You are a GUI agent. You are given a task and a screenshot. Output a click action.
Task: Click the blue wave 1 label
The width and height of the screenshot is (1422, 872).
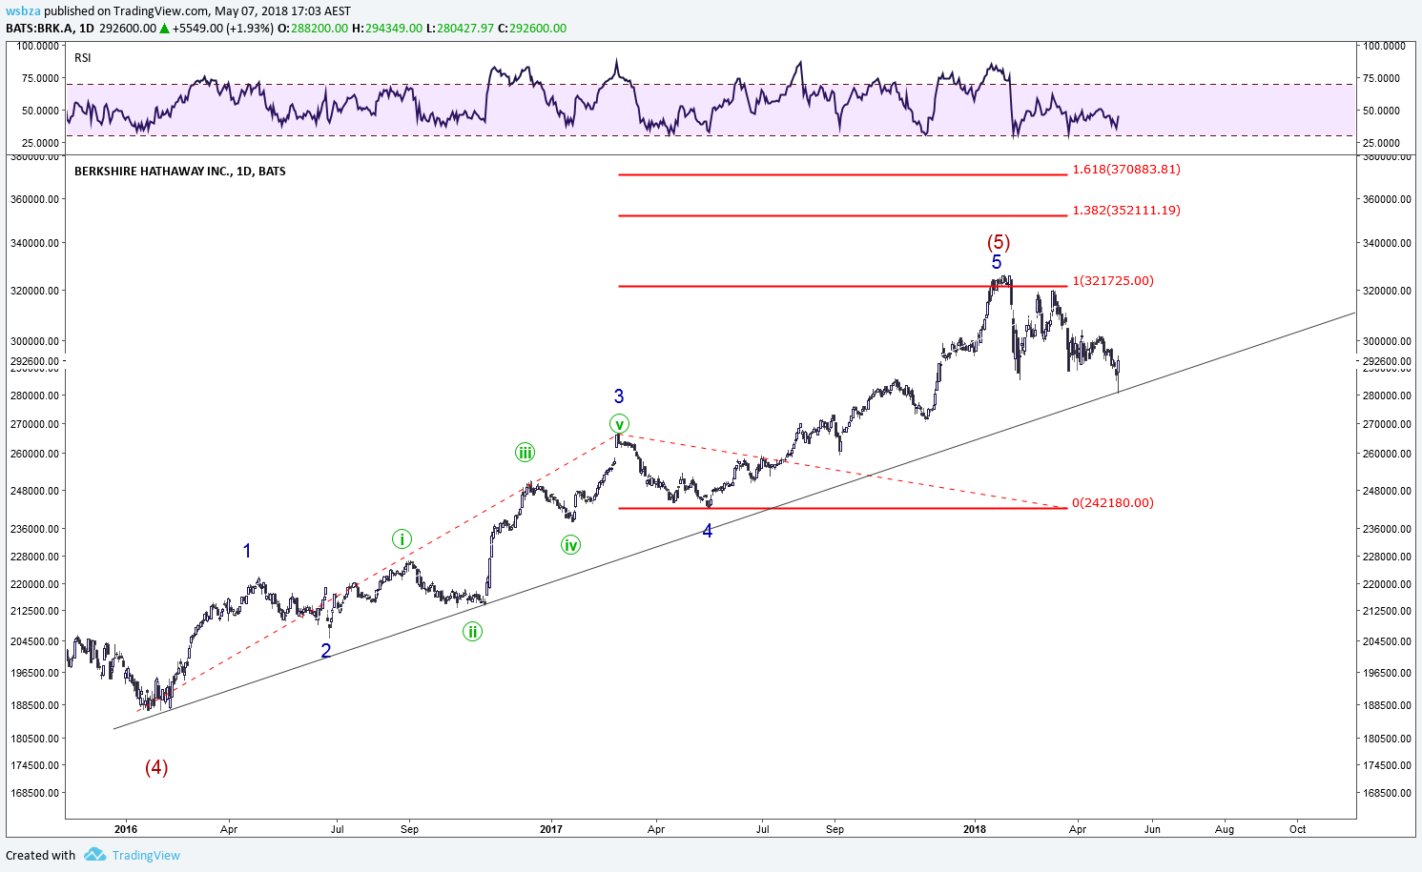(247, 551)
